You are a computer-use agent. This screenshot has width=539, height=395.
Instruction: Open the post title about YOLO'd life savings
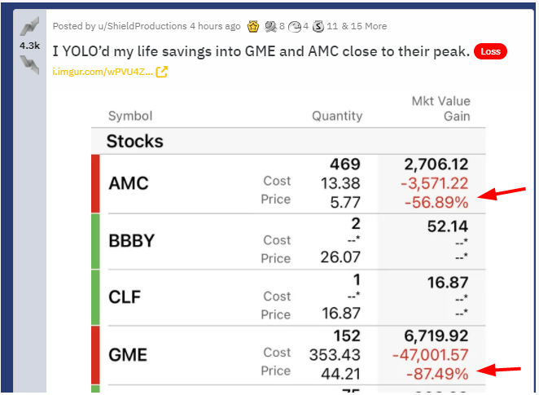click(261, 51)
